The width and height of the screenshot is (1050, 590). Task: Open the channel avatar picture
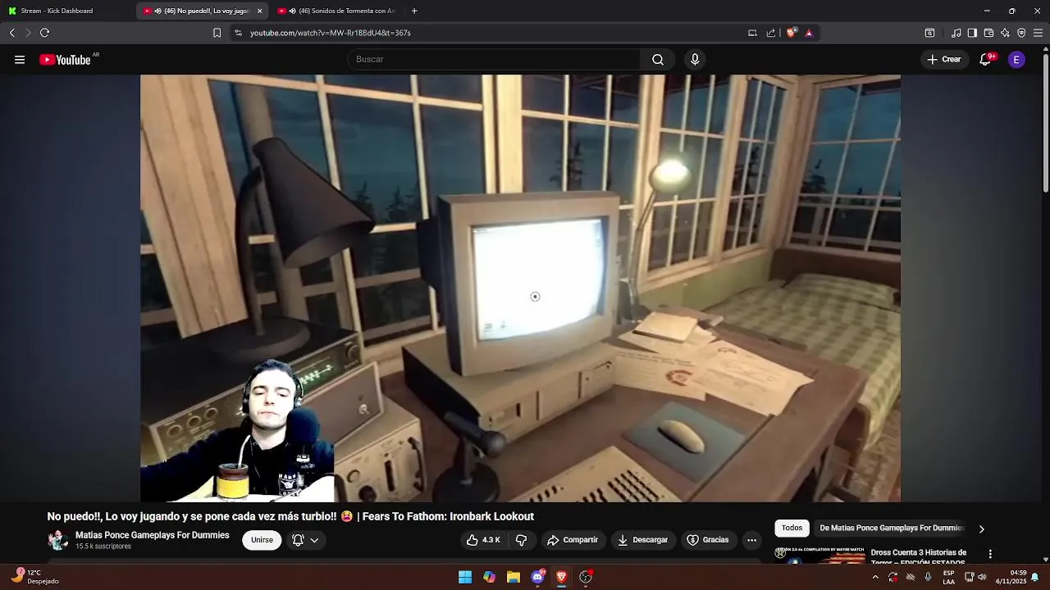57,540
